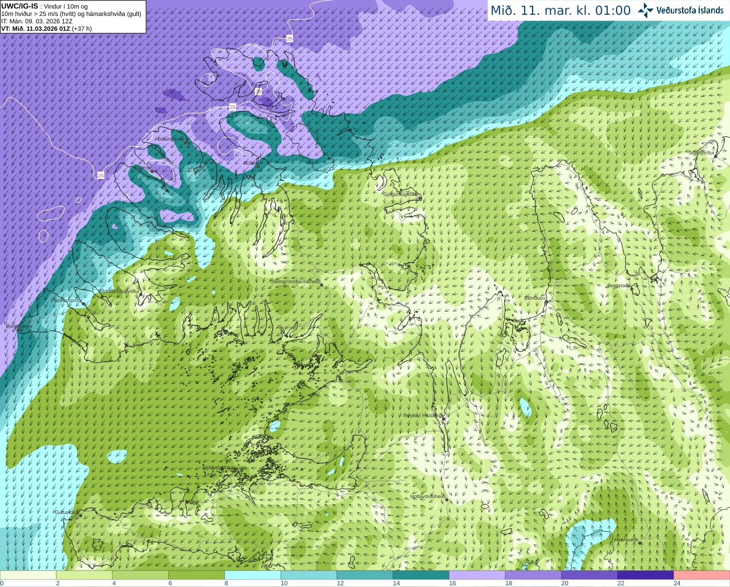The width and height of the screenshot is (730, 587).
Task: Select the 12–14 m/s teal legend swatch
Action: point(365,575)
